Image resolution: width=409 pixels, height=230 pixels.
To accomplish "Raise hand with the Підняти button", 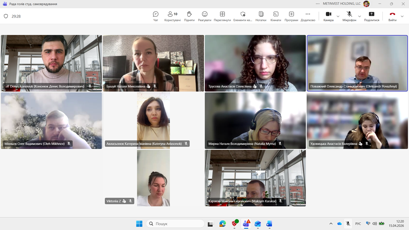I will [189, 16].
